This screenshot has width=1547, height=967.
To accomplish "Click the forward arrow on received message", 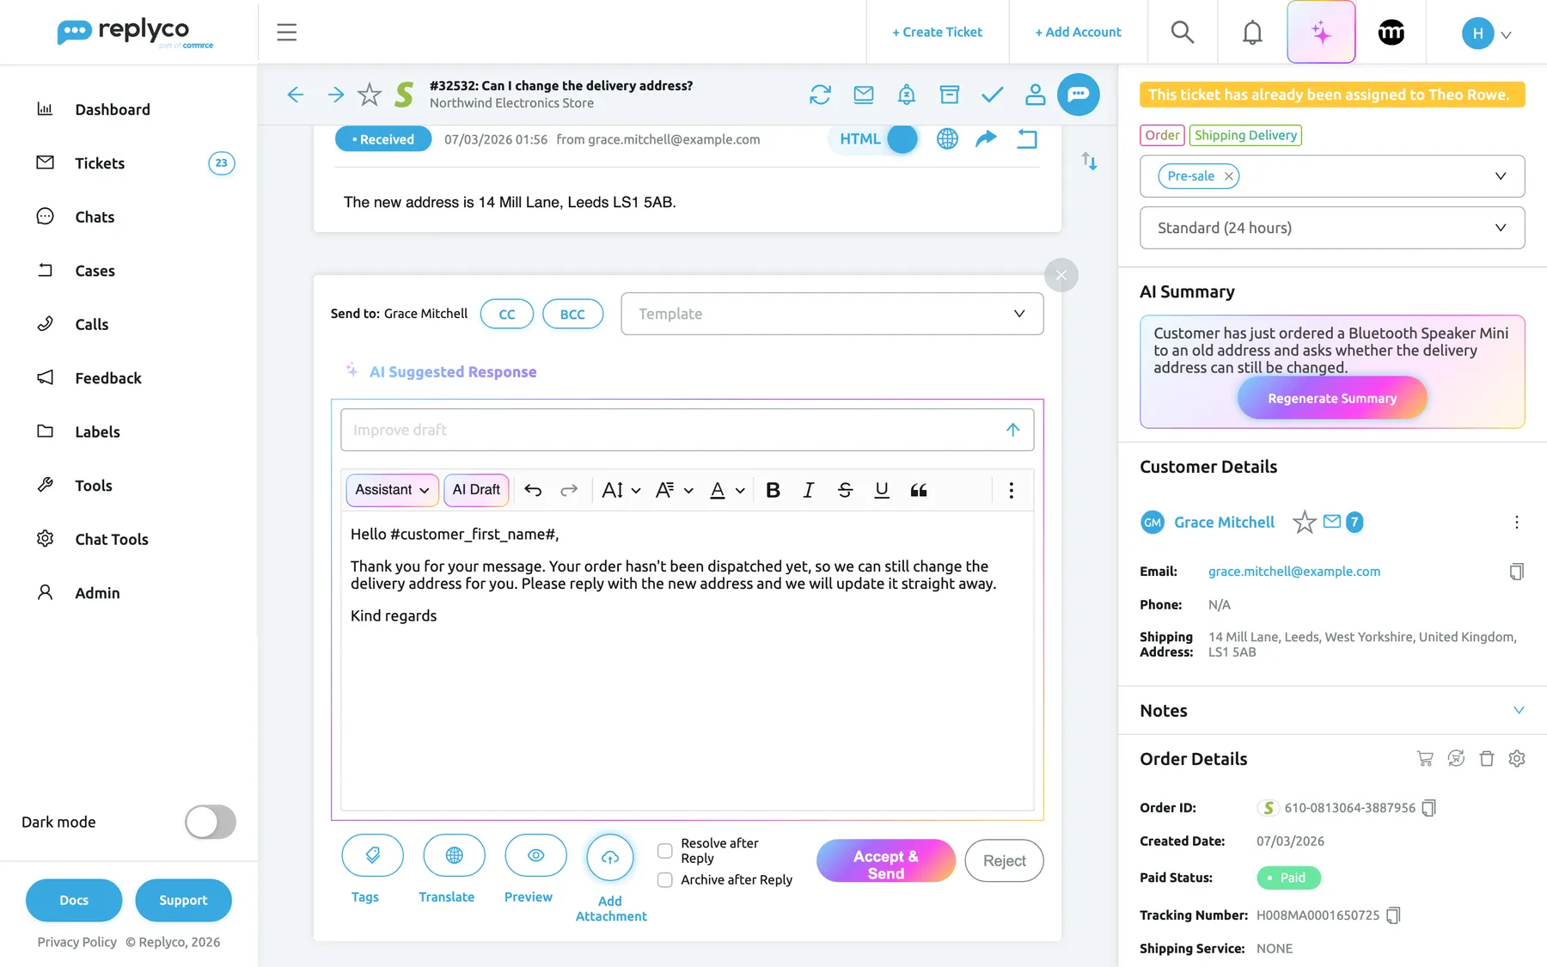I will [987, 138].
